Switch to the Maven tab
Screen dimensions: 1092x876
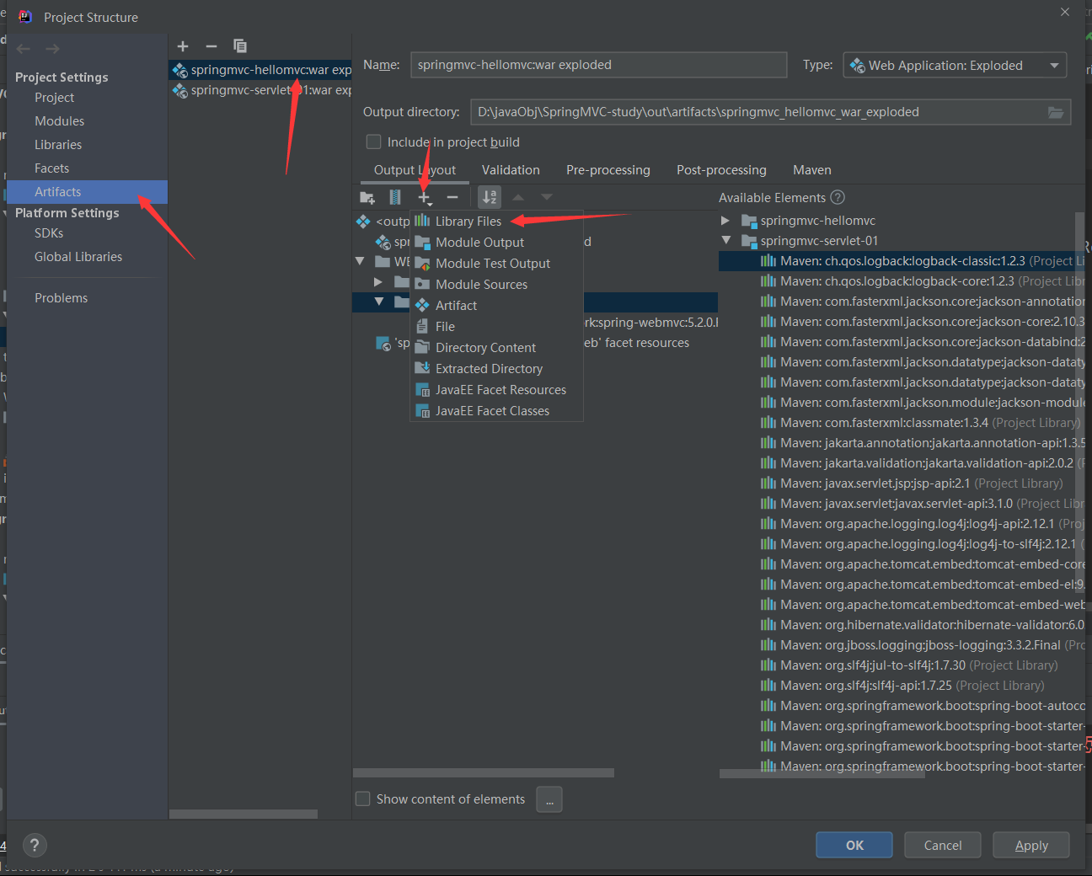pos(812,170)
